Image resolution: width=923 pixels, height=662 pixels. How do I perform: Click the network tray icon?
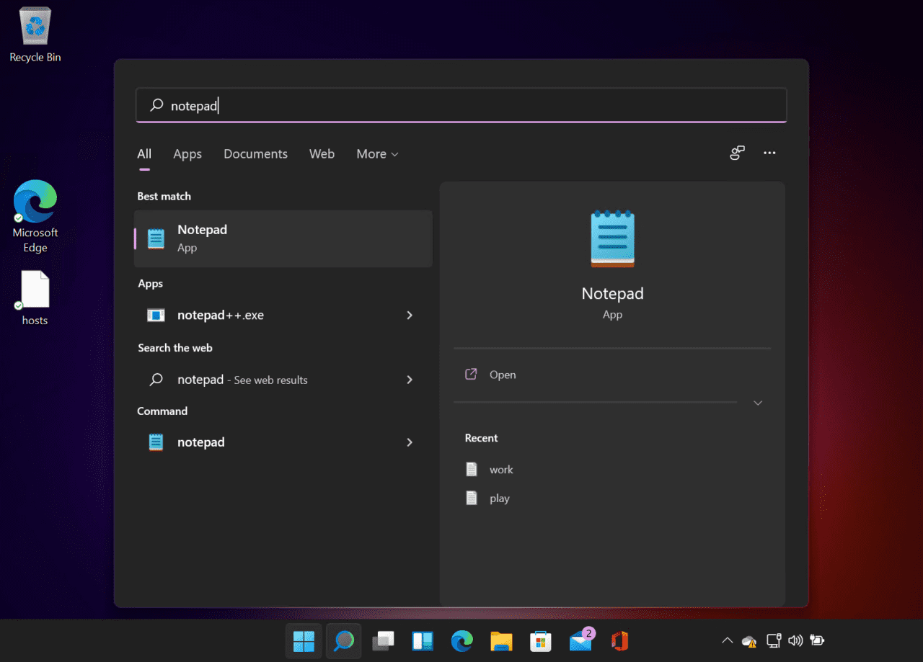[774, 640]
